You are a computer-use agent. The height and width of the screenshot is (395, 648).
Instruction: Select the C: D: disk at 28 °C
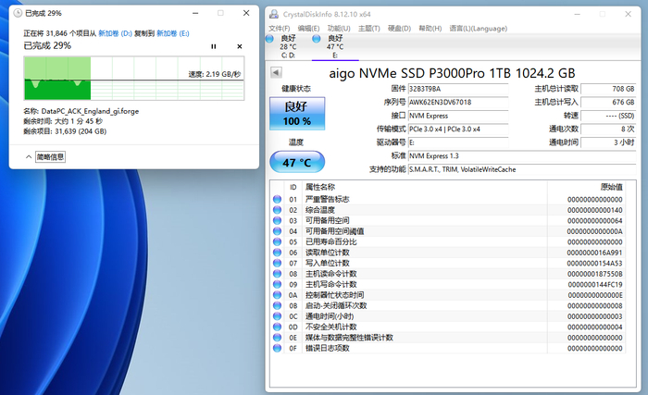[288, 46]
